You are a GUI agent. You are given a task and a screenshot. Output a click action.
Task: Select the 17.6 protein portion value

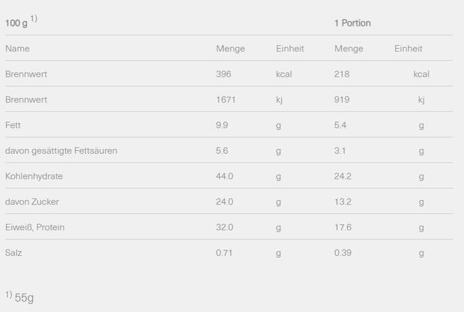coord(342,227)
